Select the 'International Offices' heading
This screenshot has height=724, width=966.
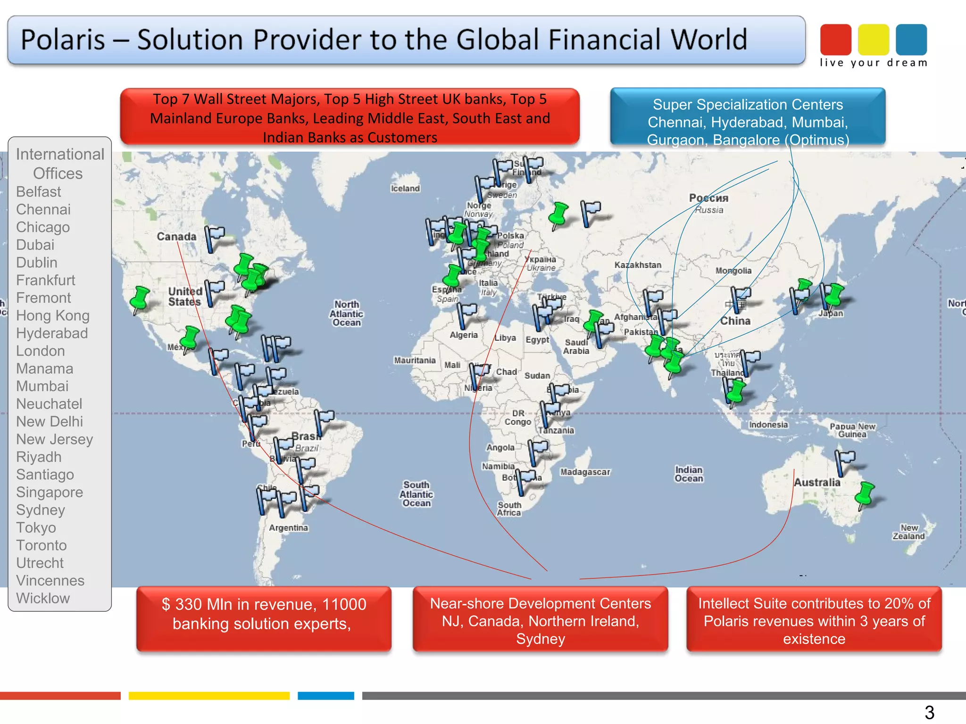(59, 164)
